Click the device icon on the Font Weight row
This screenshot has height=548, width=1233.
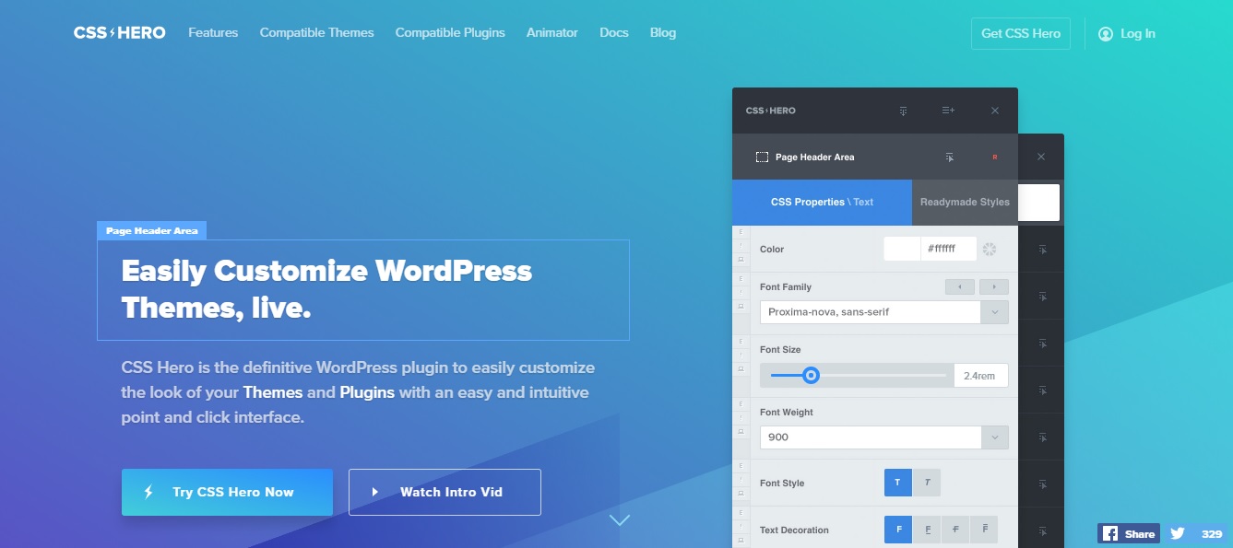[740, 432]
